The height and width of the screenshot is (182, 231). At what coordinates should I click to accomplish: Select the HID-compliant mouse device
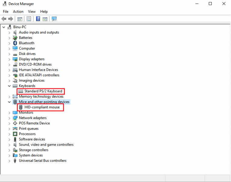tap(42, 107)
